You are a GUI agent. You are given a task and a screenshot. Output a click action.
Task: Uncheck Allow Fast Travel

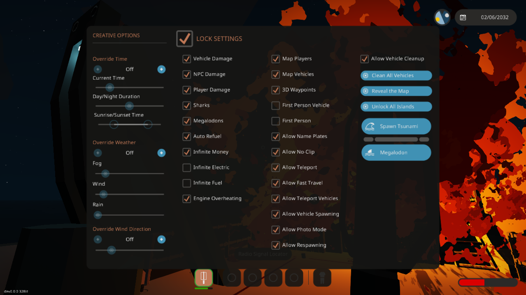[x=276, y=183]
